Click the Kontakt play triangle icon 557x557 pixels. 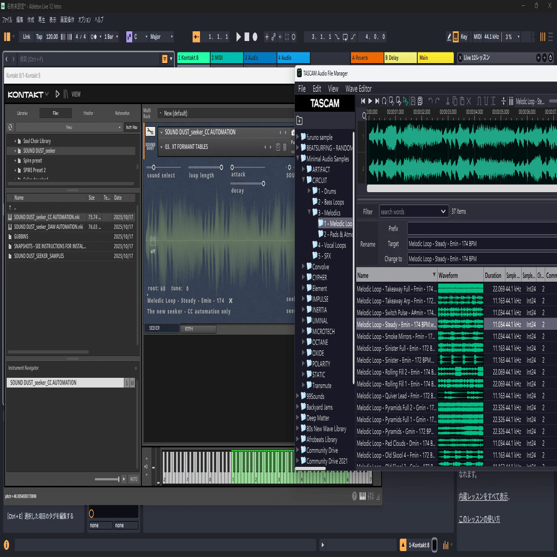click(x=58, y=94)
